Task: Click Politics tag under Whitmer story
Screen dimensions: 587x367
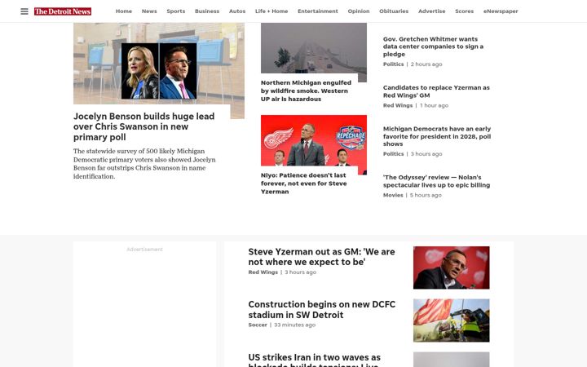Action: (x=393, y=64)
